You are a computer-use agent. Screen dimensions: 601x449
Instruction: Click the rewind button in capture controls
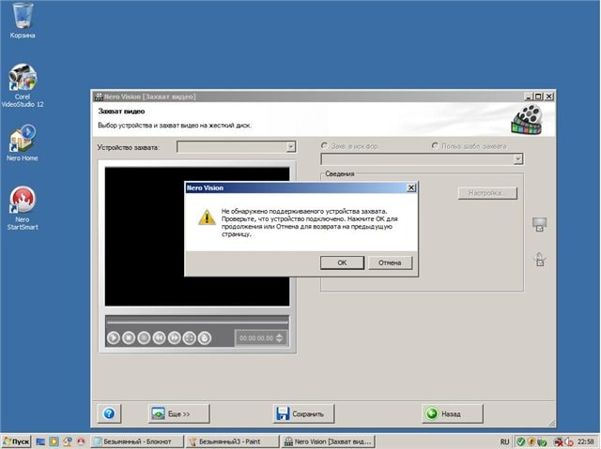tap(159, 337)
